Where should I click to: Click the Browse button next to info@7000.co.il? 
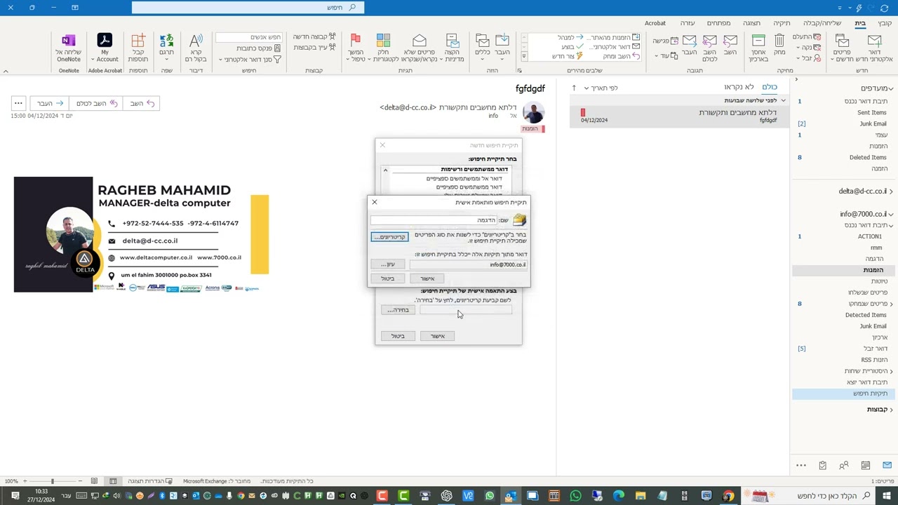pyautogui.click(x=388, y=264)
